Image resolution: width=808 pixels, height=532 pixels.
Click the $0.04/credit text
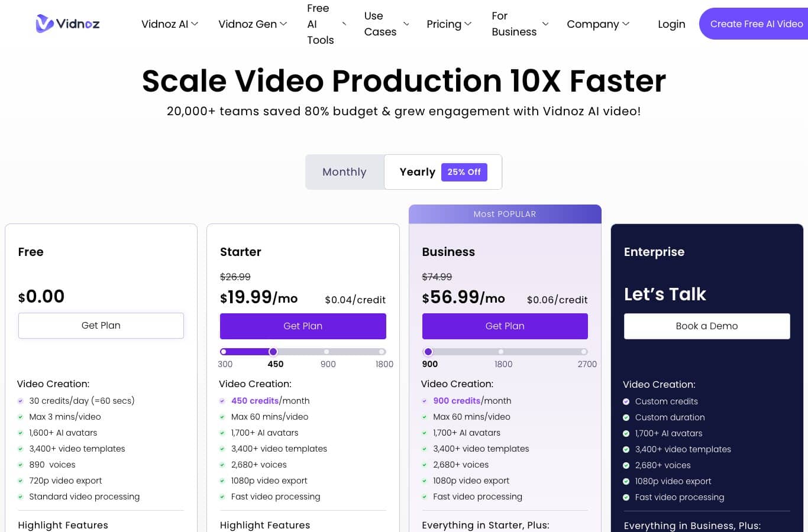[x=355, y=300]
